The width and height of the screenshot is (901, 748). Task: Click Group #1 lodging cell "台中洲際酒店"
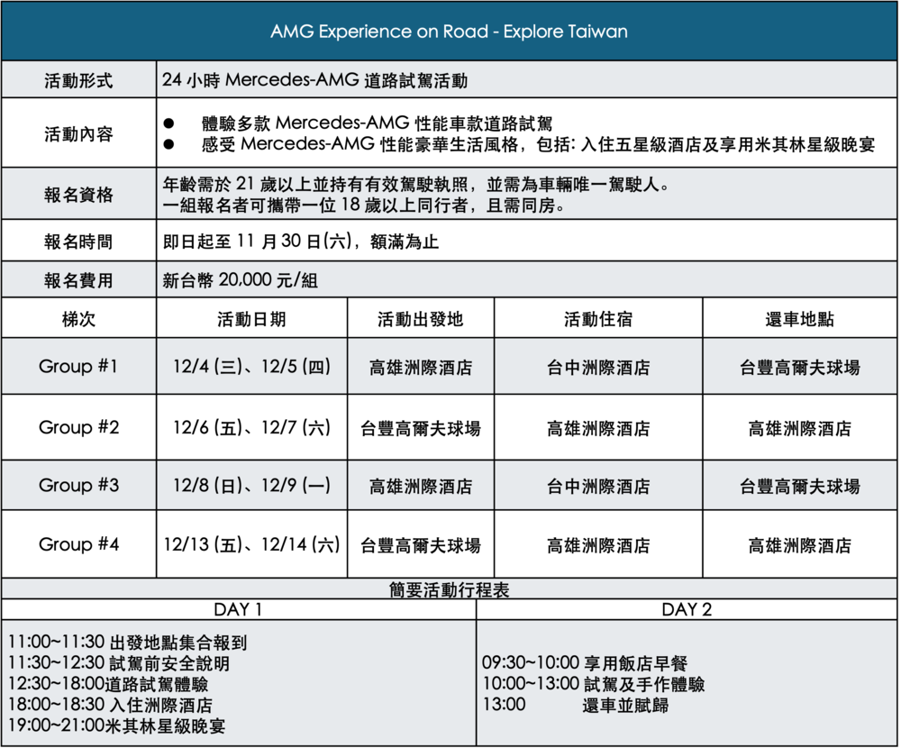[598, 368]
